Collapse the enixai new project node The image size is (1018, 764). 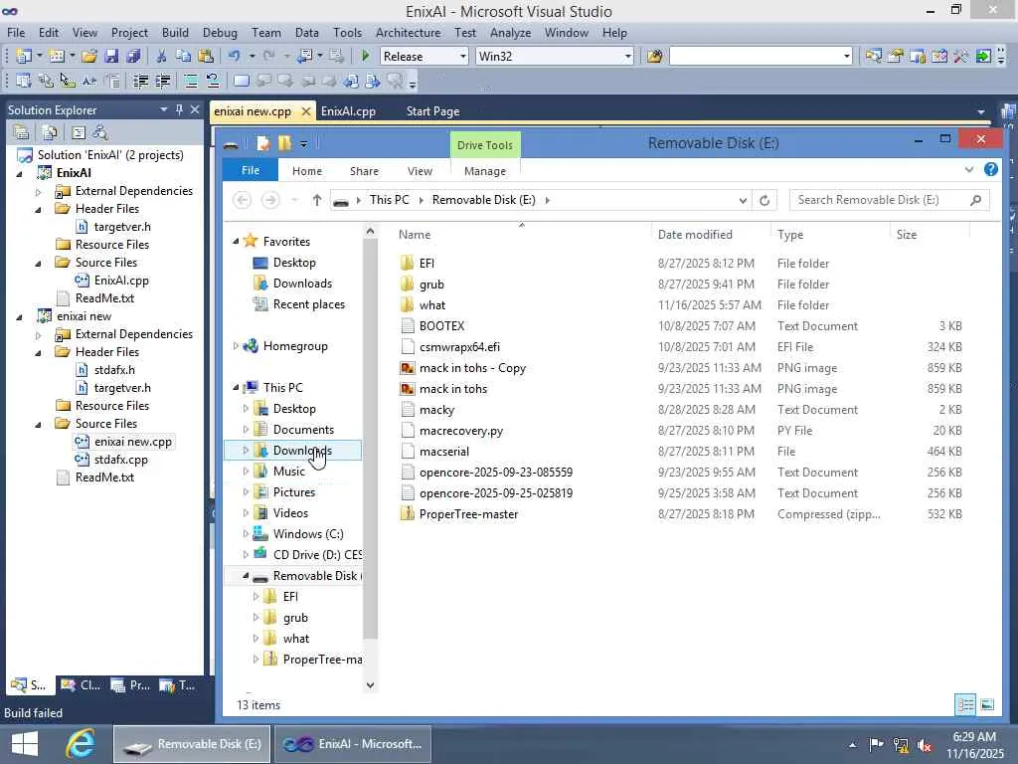click(19, 317)
